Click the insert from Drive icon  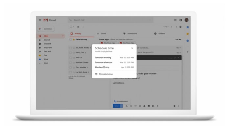(144, 106)
